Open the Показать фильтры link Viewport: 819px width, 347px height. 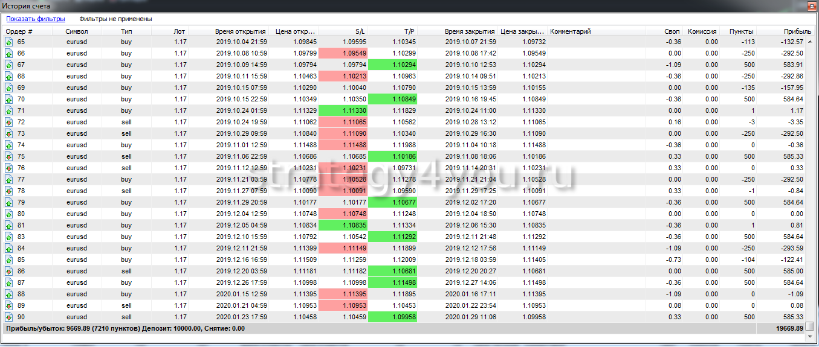click(x=36, y=19)
